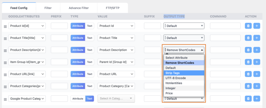266x108 pixels.
Task: Open Product Title output type dropdown
Action: (x=184, y=38)
